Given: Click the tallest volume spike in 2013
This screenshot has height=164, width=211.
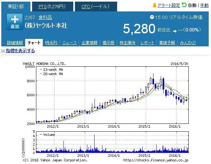Looking at the screenshot, I should pos(95,143).
